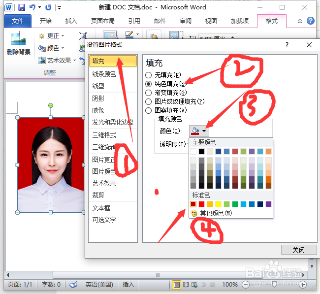Click the zoom in plus button

click(x=303, y=285)
